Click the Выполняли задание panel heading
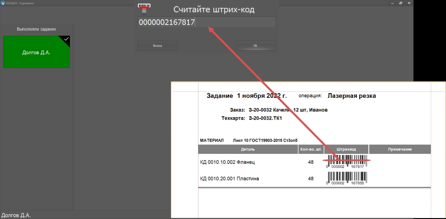This screenshot has height=219, width=446. coord(37,29)
